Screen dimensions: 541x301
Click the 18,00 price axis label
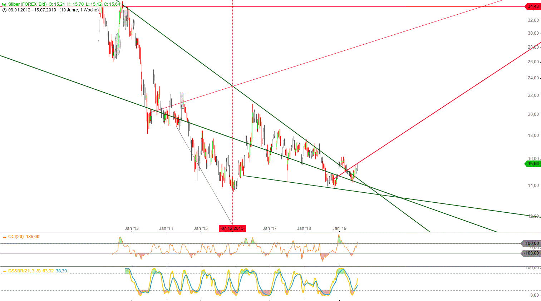(x=533, y=135)
